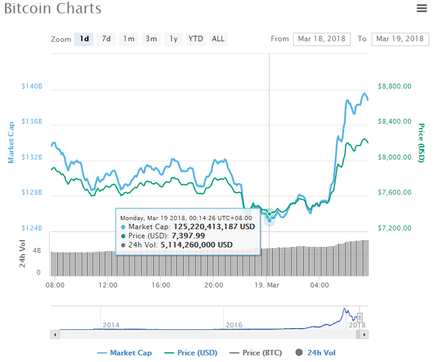This screenshot has height=362, width=448.
Task: Toggle the Market Cap series in legend
Action: tap(124, 353)
